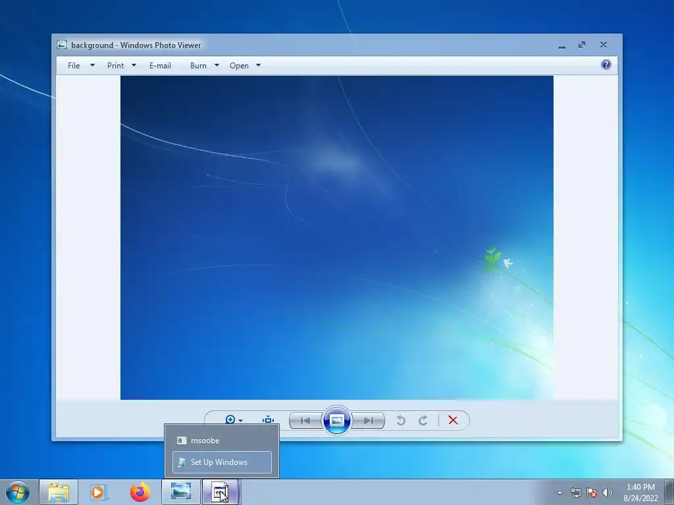Play the slide show
674x505 pixels.
pos(336,420)
